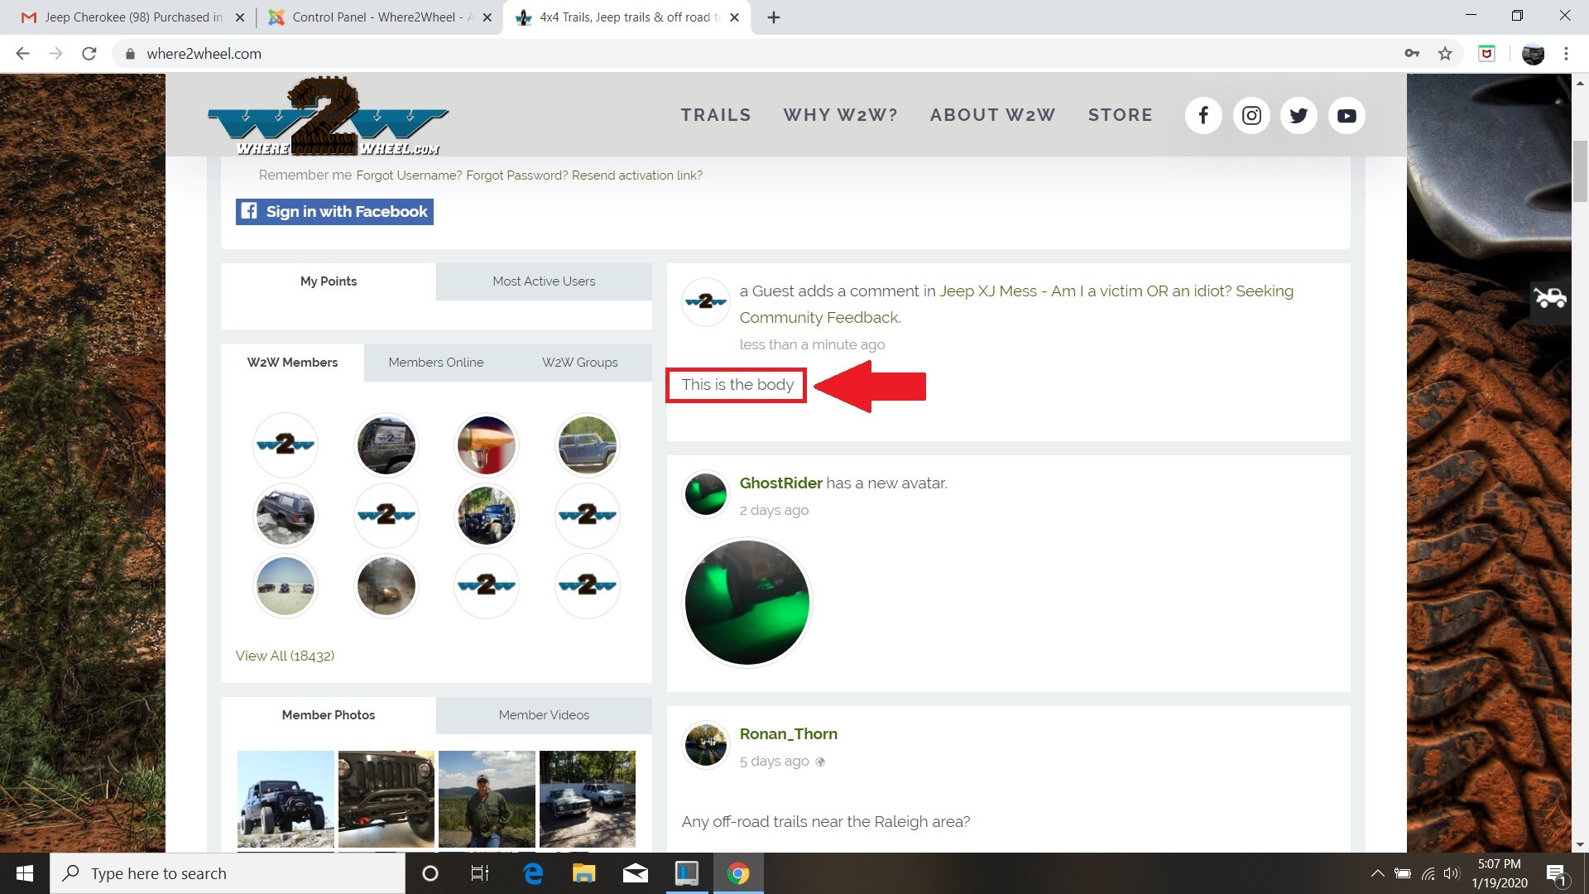Open Chrome's three-dot menu
1589x894 pixels.
(x=1566, y=54)
